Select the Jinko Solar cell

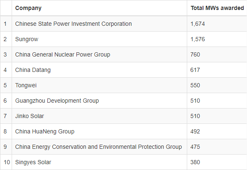(x=99, y=116)
